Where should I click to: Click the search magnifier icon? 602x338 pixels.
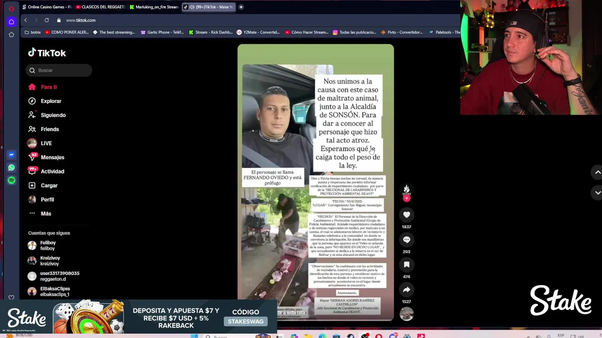[32, 70]
